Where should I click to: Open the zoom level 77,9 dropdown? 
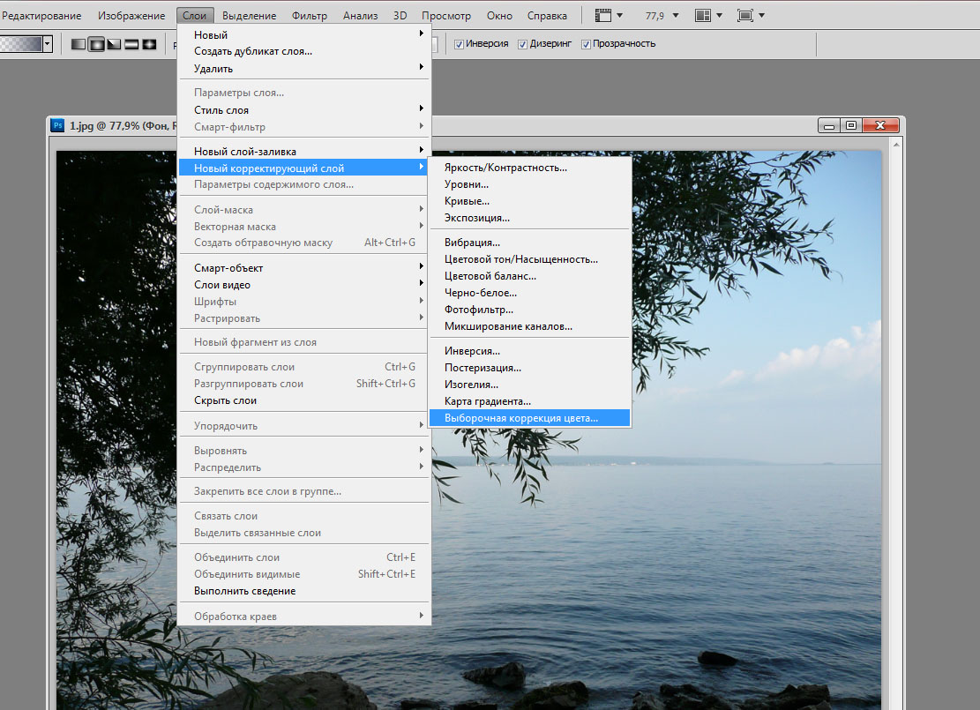tap(676, 15)
